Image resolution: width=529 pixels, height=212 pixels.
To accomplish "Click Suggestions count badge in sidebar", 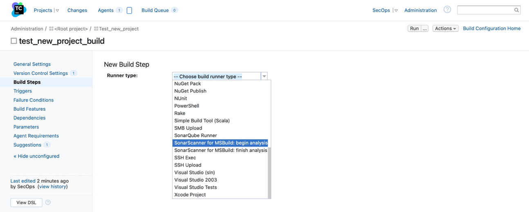I will pyautogui.click(x=47, y=145).
